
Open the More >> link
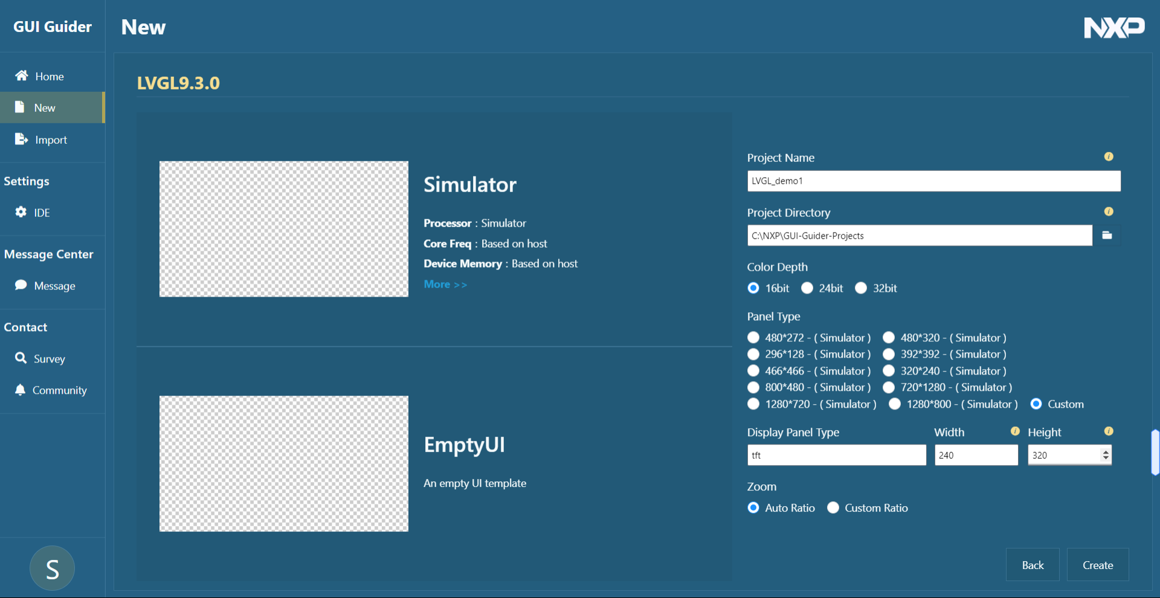click(445, 284)
